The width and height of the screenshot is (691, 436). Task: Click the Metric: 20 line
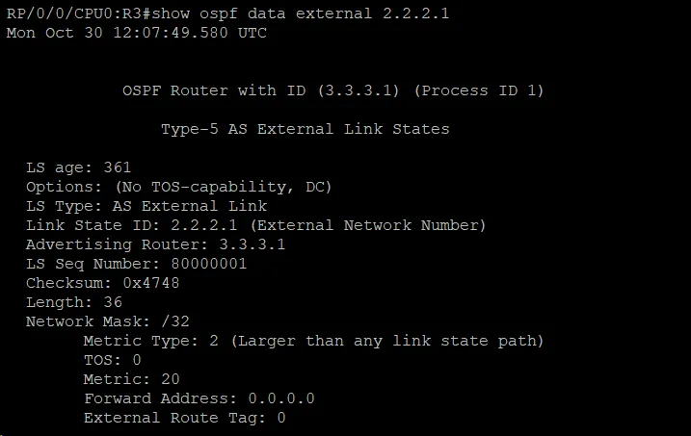tap(131, 379)
